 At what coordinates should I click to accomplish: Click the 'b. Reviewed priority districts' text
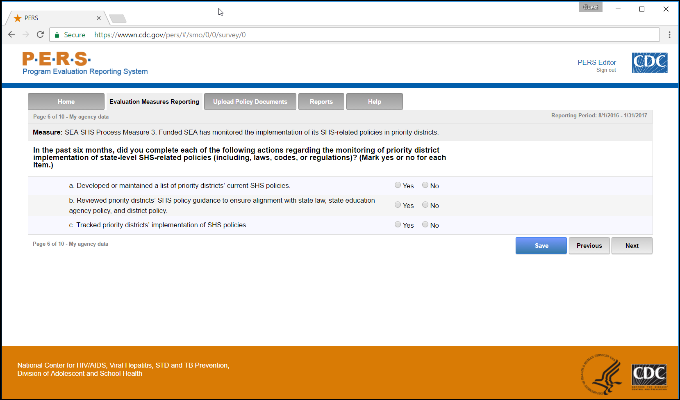222,205
